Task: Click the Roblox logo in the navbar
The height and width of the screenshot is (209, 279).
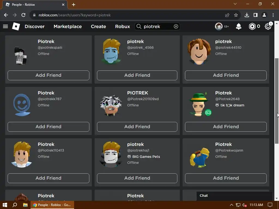Action: (16, 26)
